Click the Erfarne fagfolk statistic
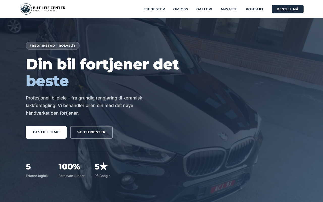323x202 pixels. tap(37, 170)
